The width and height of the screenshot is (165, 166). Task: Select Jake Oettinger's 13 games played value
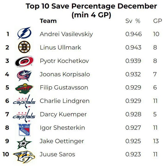156,141
